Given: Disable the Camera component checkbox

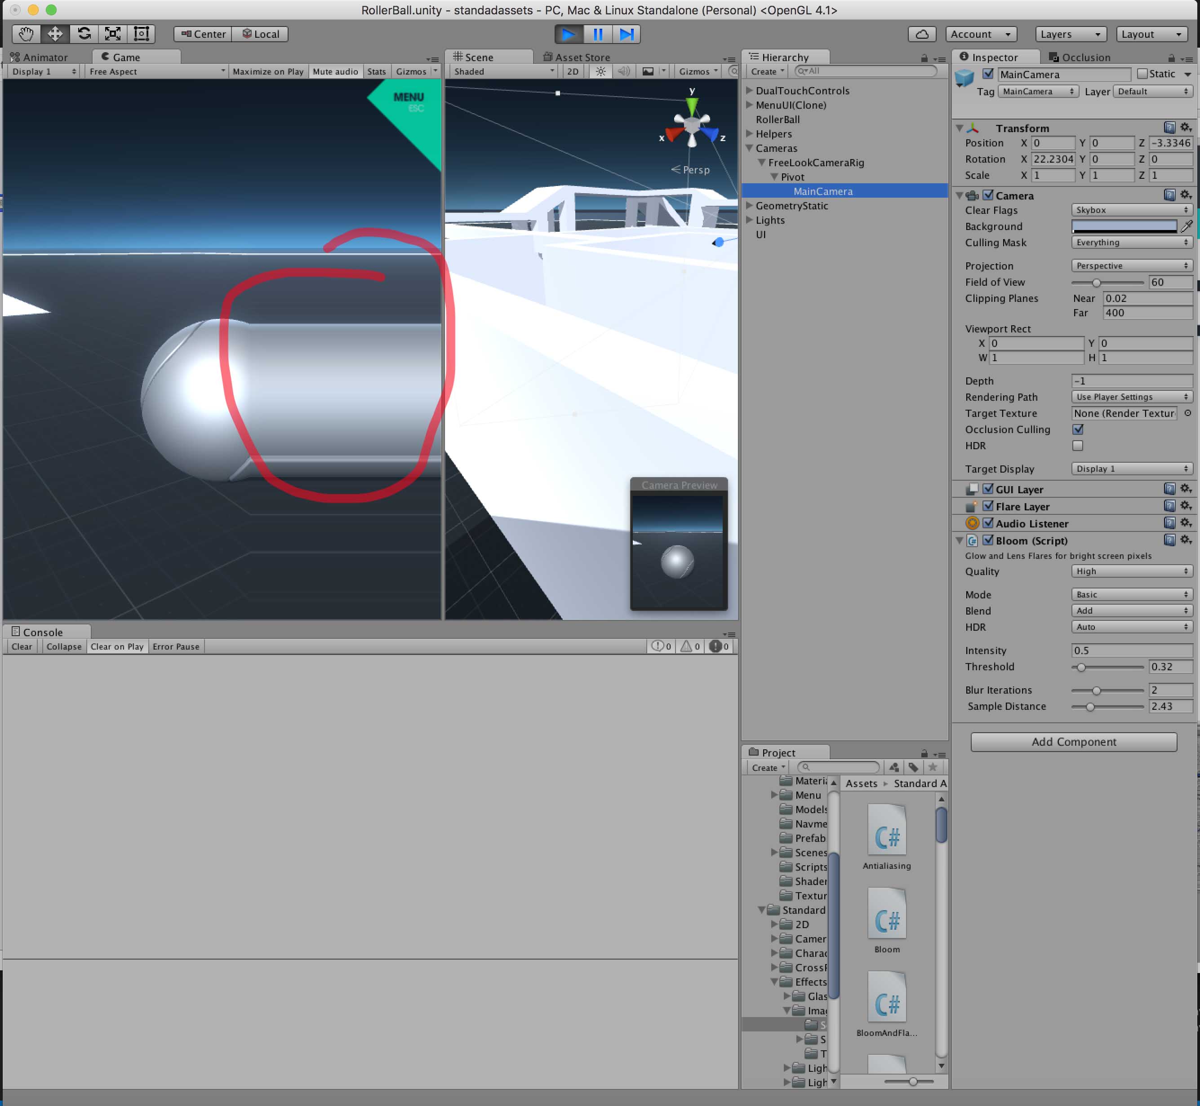Looking at the screenshot, I should [x=988, y=195].
